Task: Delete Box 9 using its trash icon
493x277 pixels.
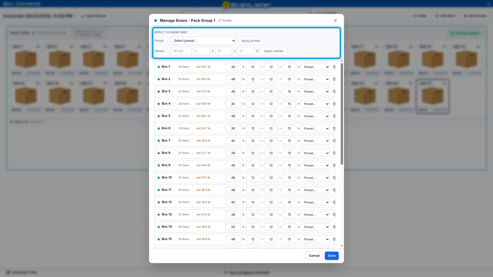Action: click(x=334, y=165)
